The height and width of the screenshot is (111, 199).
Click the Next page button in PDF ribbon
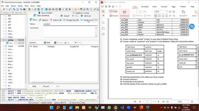tap(147, 16)
